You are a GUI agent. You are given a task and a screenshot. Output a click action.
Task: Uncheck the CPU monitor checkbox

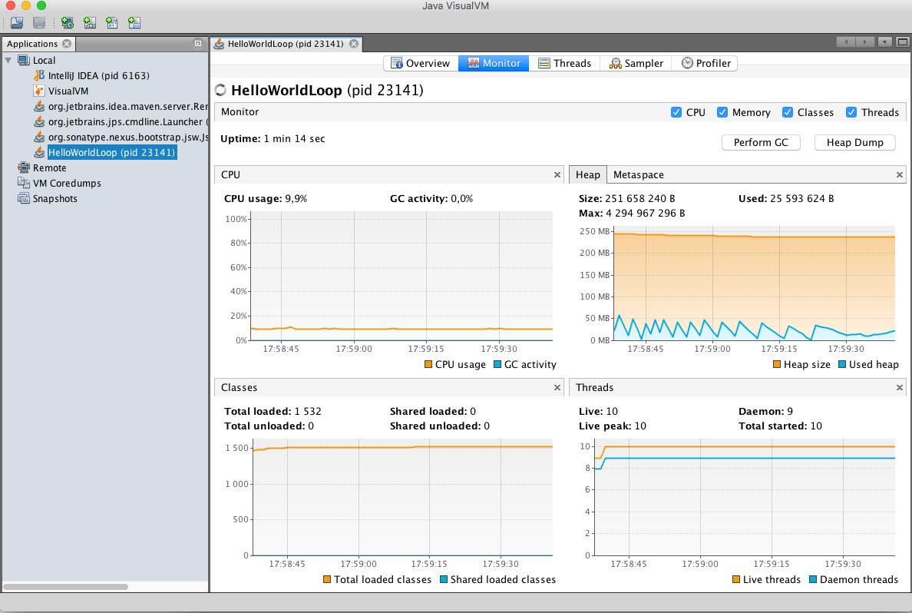[x=676, y=112]
